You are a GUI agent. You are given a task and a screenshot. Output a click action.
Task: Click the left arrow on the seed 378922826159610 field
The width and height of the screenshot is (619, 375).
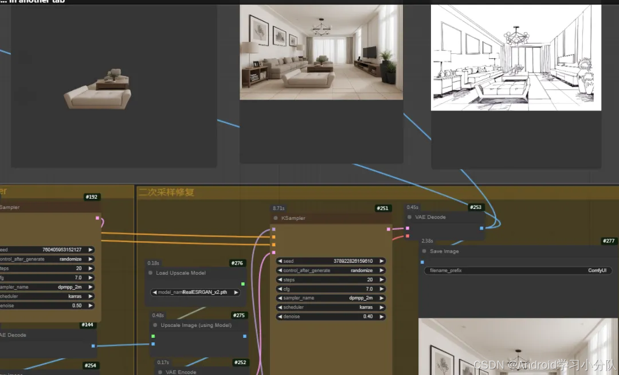coord(280,261)
